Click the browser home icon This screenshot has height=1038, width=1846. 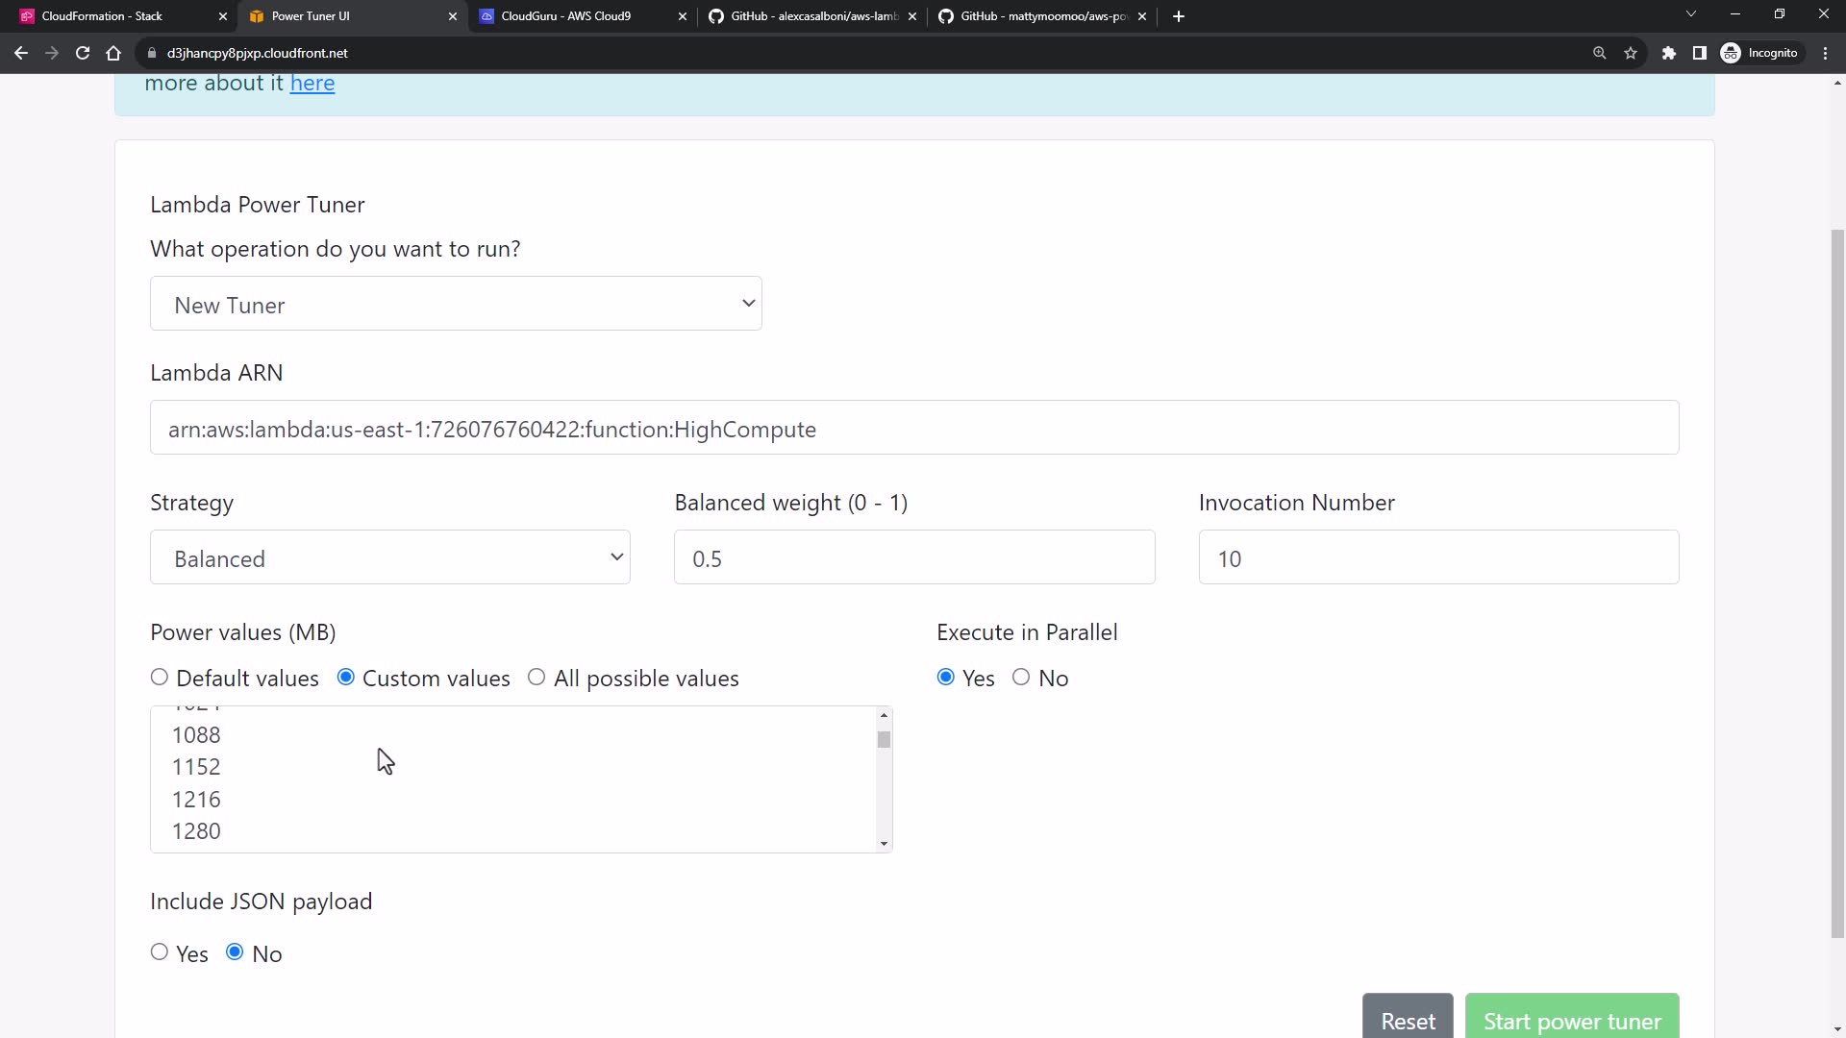113,53
